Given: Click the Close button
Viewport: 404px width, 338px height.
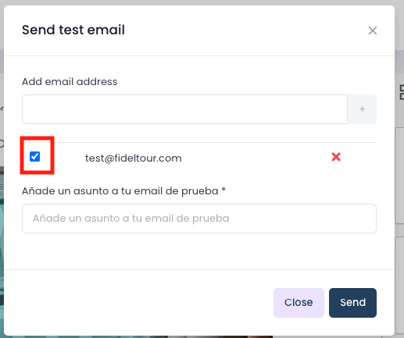Looking at the screenshot, I should 299,303.
